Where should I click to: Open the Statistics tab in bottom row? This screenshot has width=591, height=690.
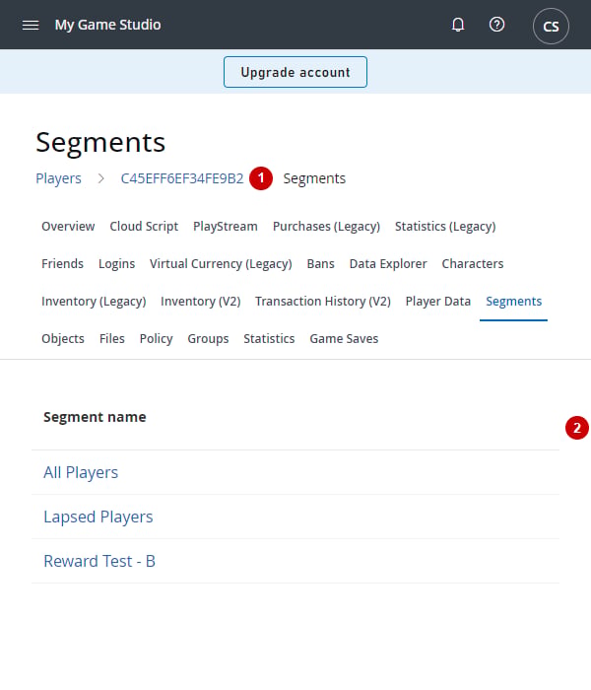pos(269,338)
